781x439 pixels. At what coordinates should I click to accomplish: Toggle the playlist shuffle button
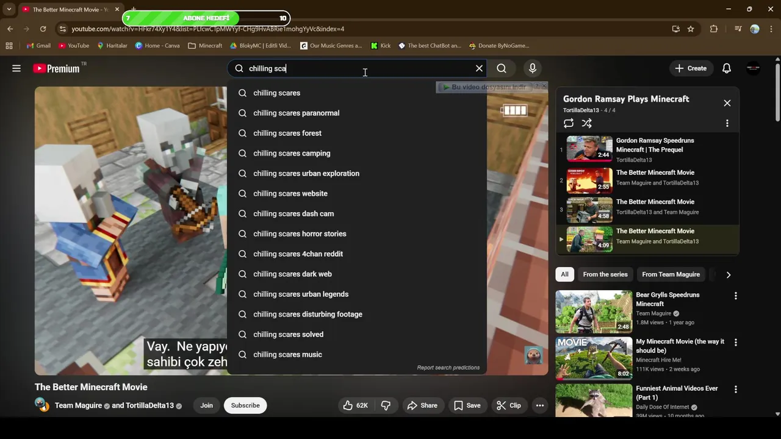point(587,123)
